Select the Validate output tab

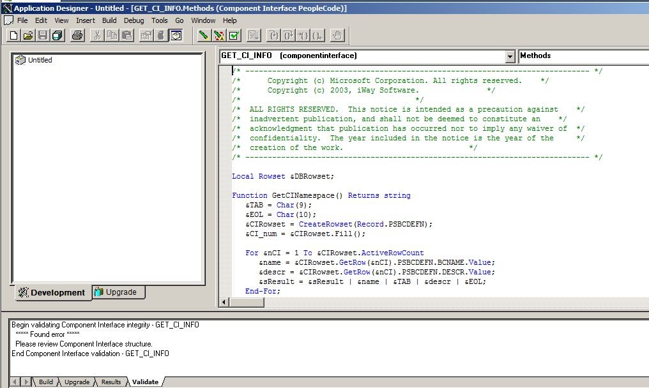click(145, 382)
